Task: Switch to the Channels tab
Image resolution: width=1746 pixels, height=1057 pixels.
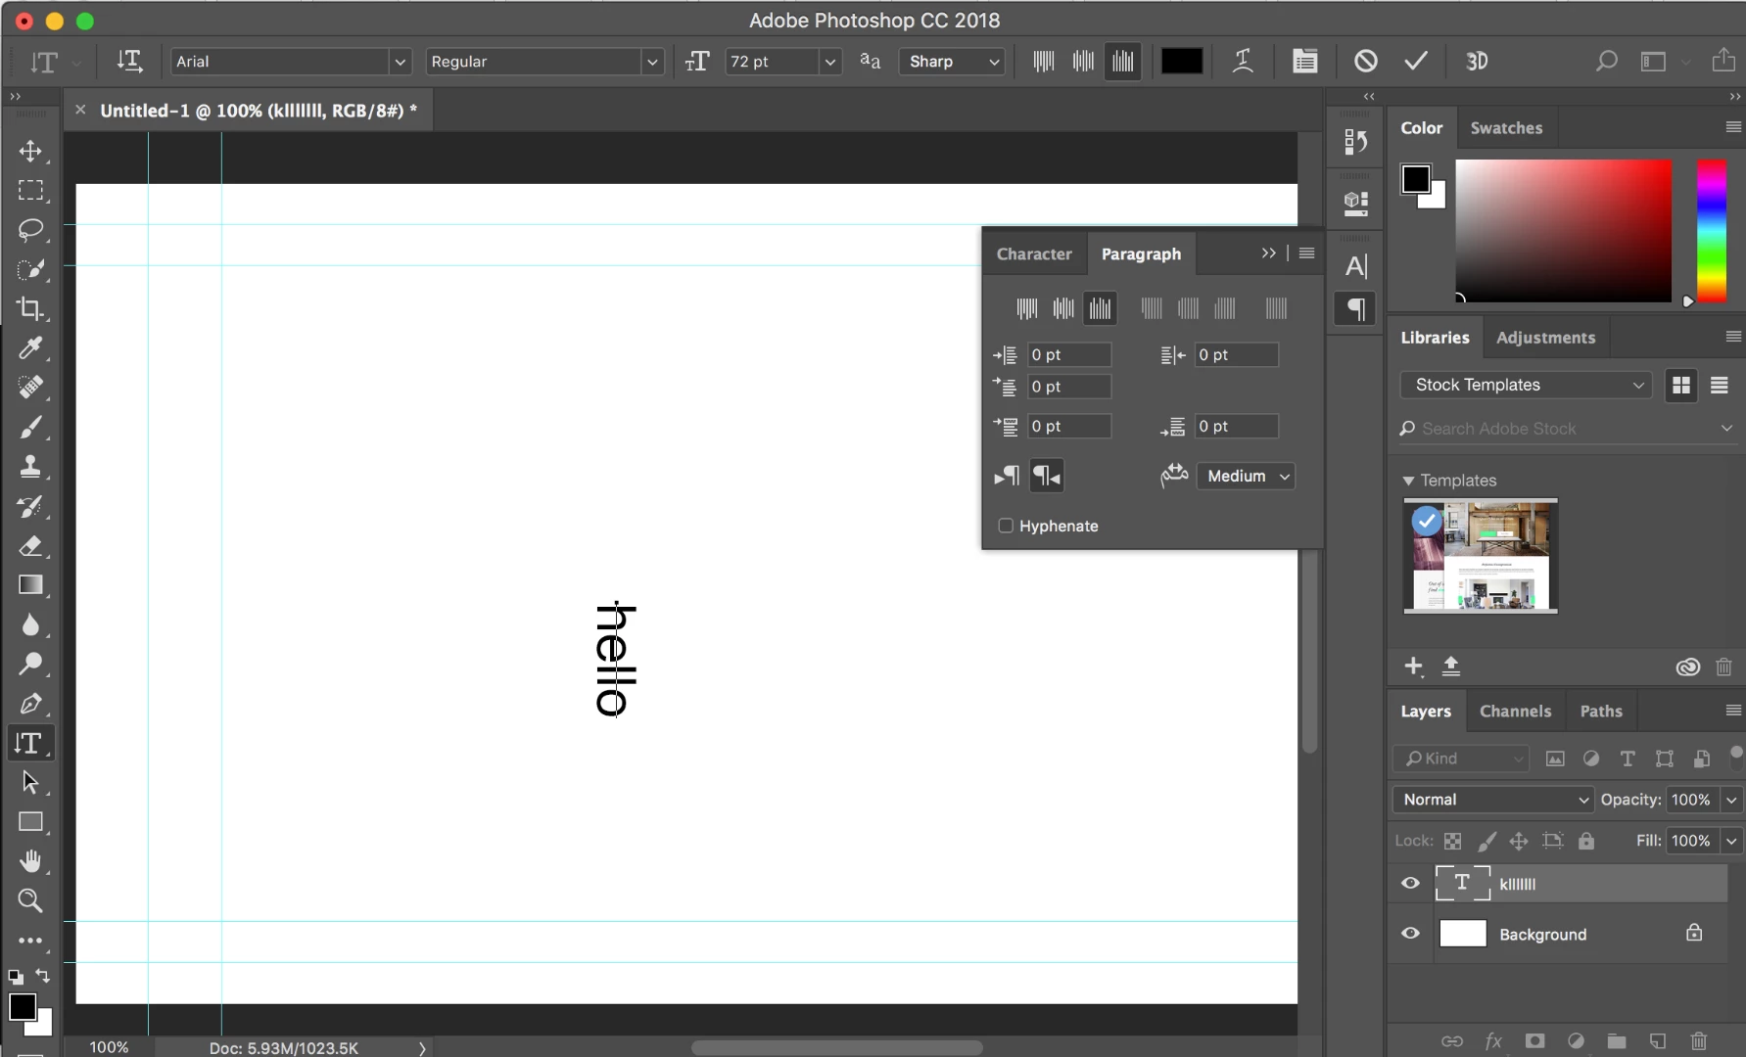Action: coord(1515,712)
